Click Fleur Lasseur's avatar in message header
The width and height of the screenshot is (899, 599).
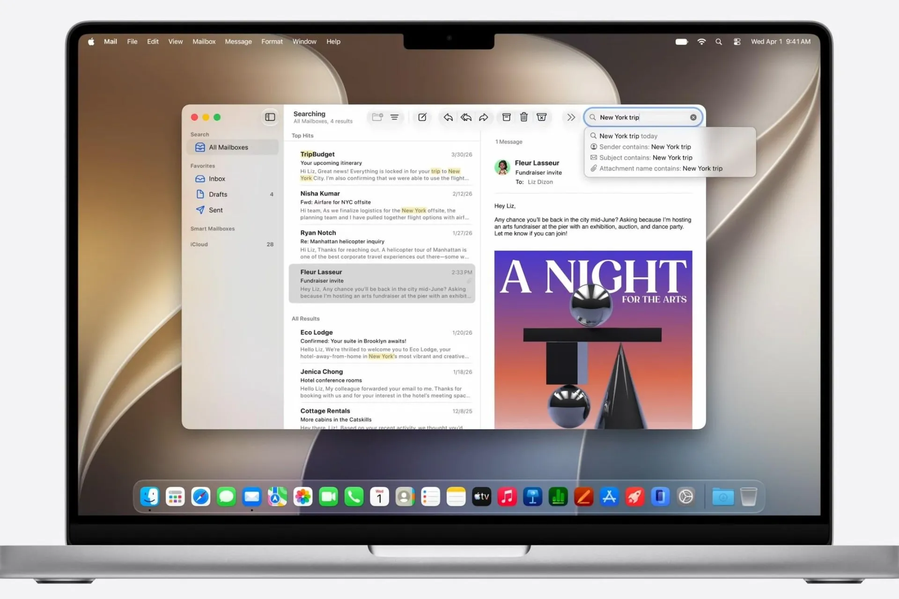coord(502,167)
